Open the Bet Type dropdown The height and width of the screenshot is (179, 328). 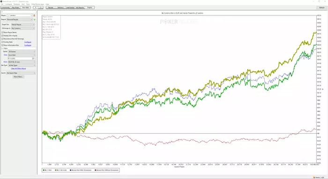click(x=22, y=65)
